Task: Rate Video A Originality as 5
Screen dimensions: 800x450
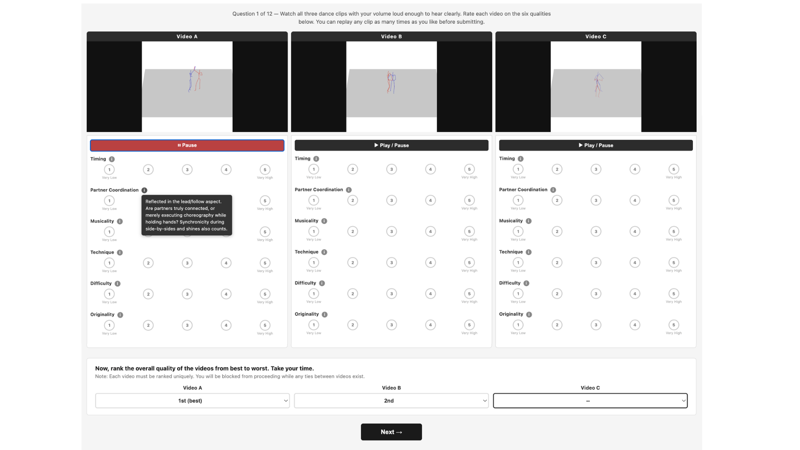Action: point(265,325)
